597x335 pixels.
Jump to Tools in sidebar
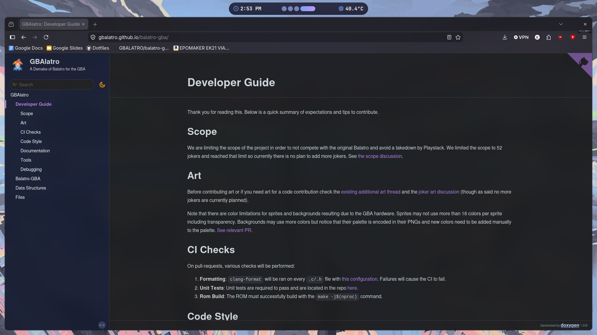26,160
